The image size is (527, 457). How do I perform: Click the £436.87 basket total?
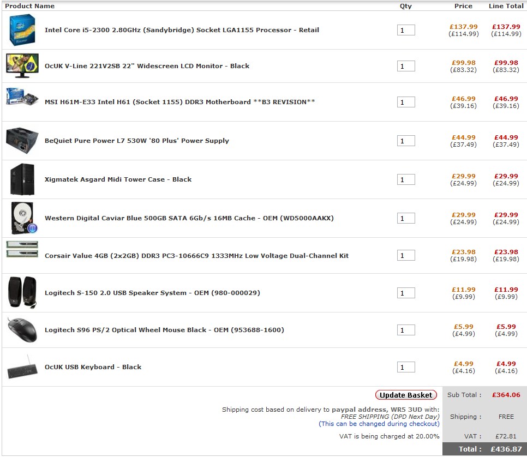506,449
